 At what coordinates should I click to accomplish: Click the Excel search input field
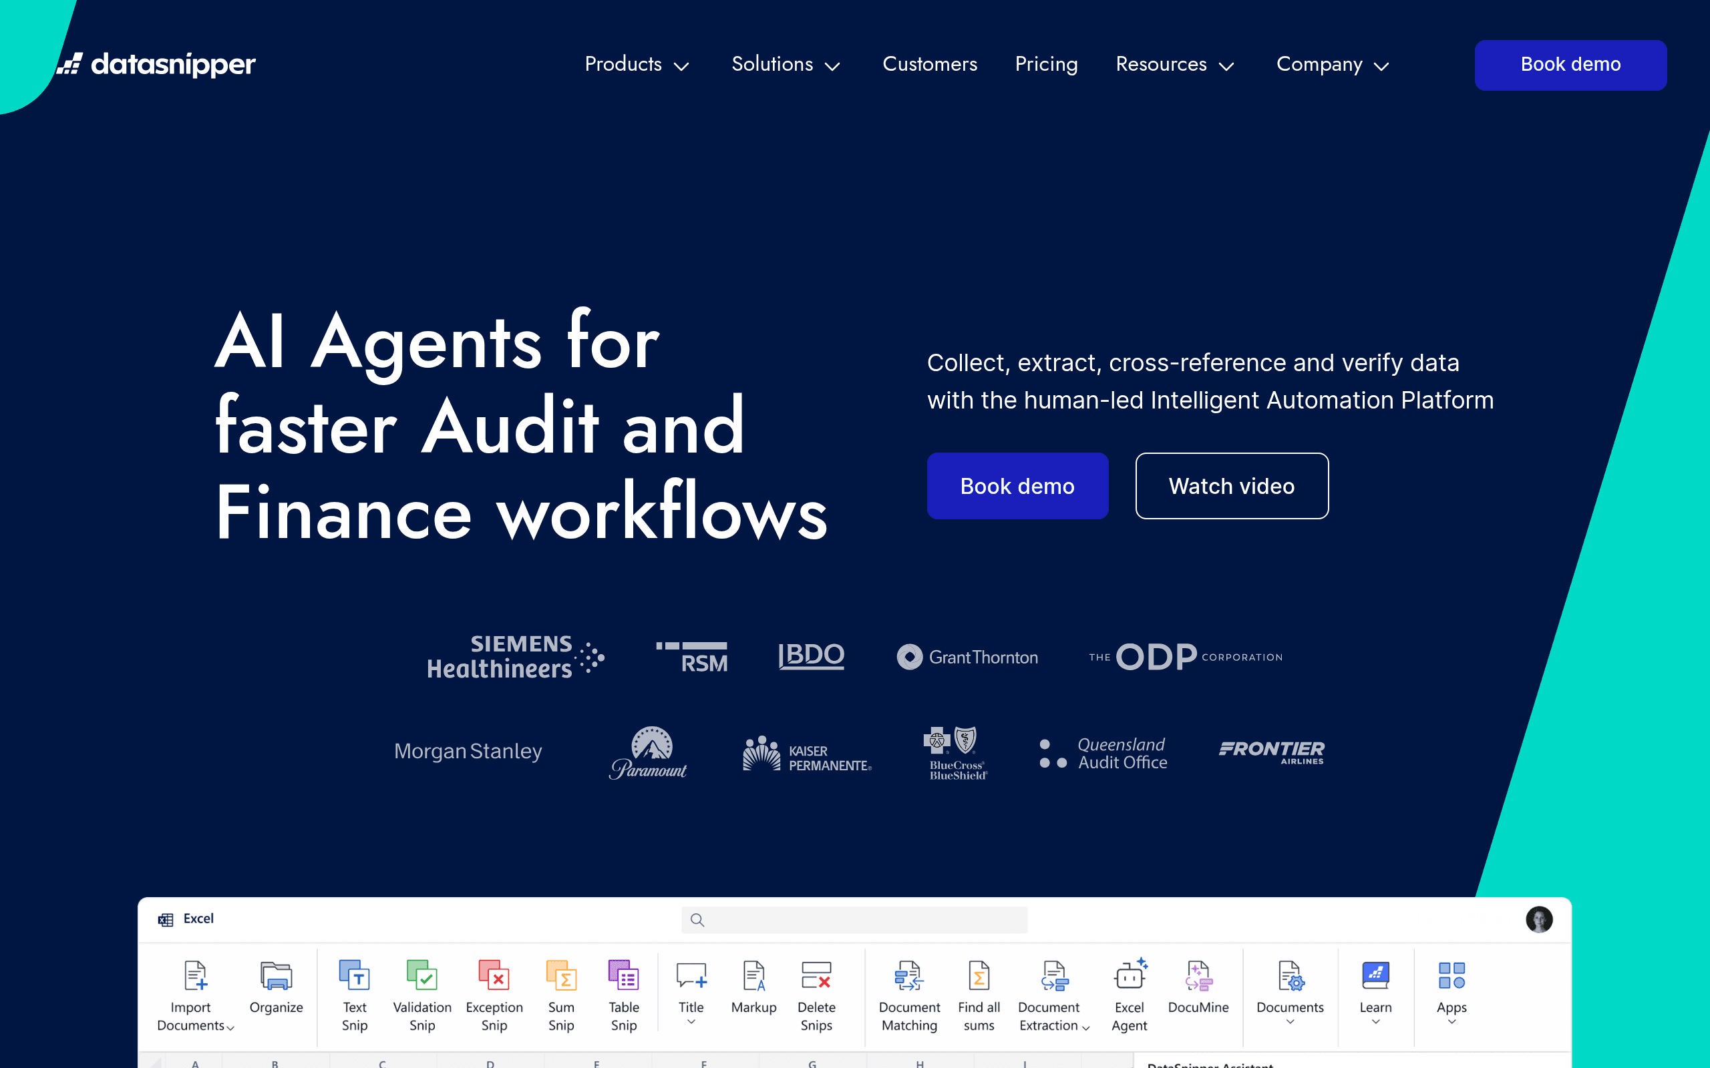(854, 920)
